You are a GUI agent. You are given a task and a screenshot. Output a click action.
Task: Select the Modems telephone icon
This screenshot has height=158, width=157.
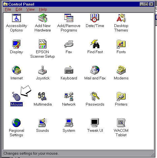tap(121, 70)
